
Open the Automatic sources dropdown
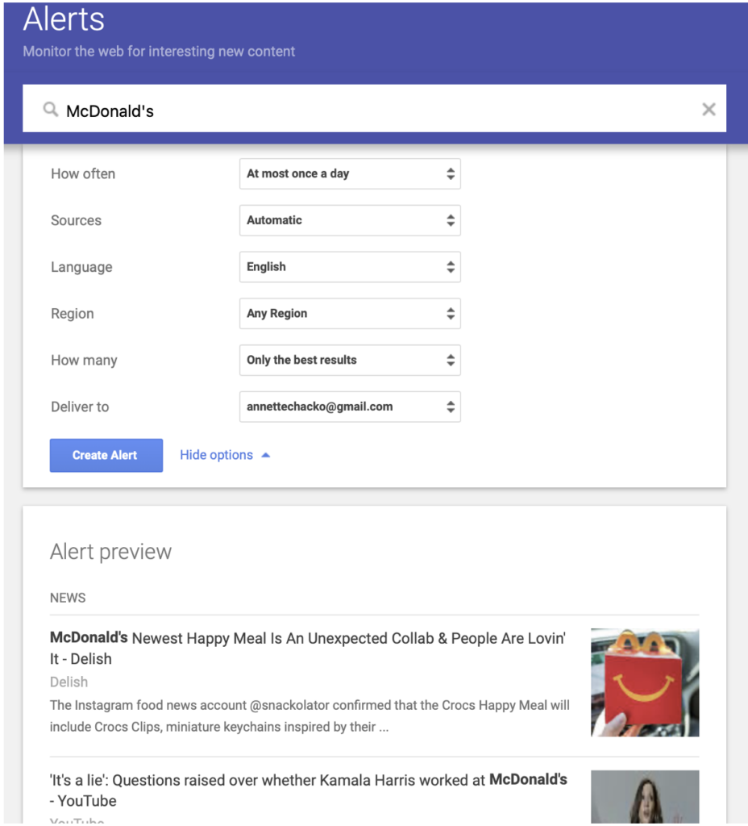point(350,220)
